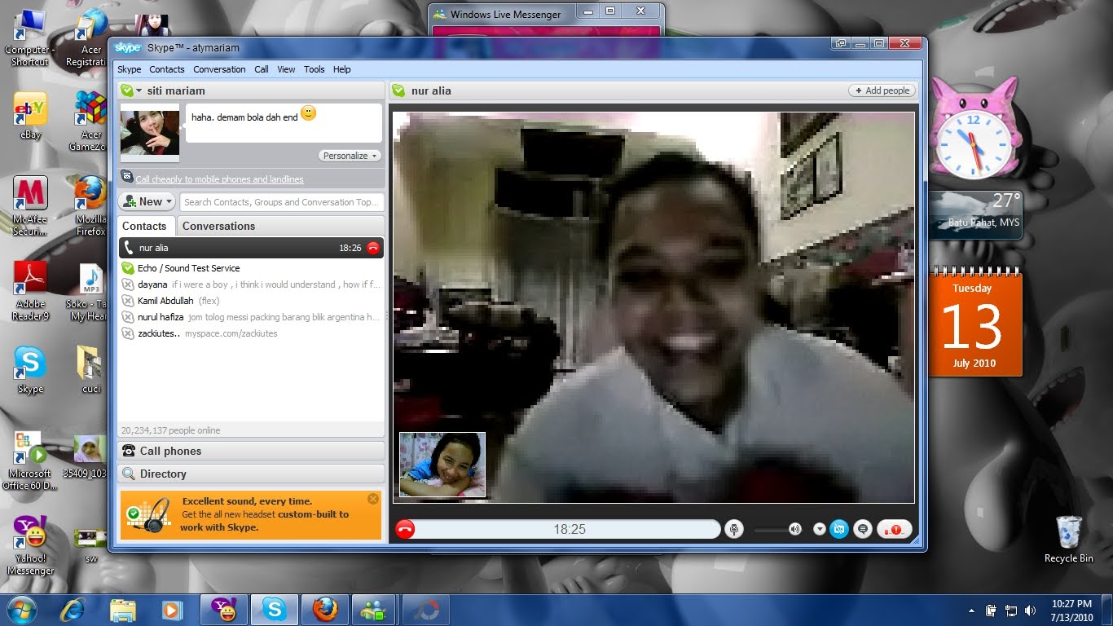Select Echo / Sound Test Service contact
Image resolution: width=1113 pixels, height=626 pixels.
click(250, 268)
